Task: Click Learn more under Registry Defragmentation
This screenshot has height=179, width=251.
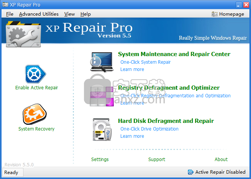Action: [x=132, y=103]
